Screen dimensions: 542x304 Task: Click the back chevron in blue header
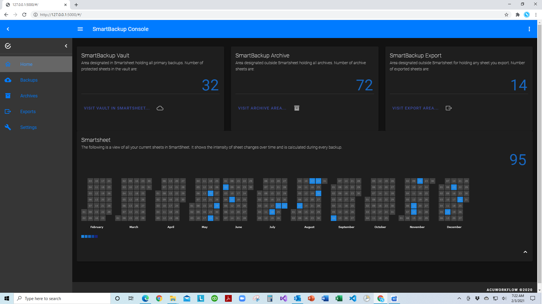coord(8,29)
